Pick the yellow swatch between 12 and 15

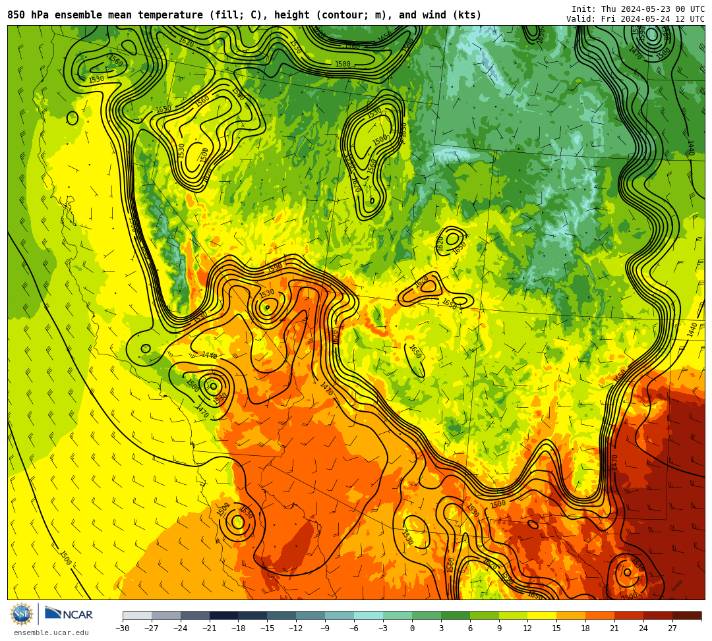tap(543, 615)
